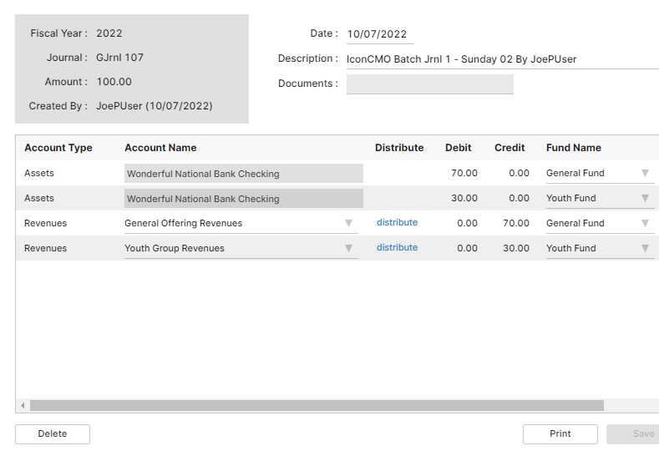Click Revenues type in General Offering row
Viewport: 659px width, 451px height.
coord(45,223)
